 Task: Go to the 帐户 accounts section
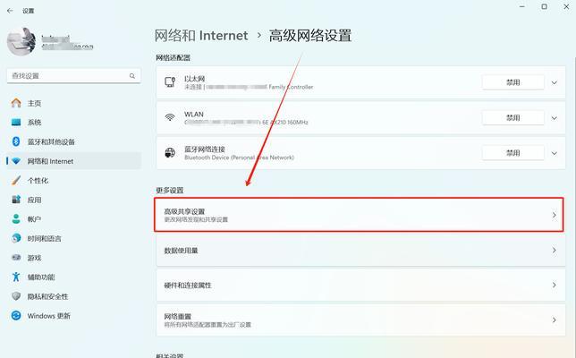[34, 219]
